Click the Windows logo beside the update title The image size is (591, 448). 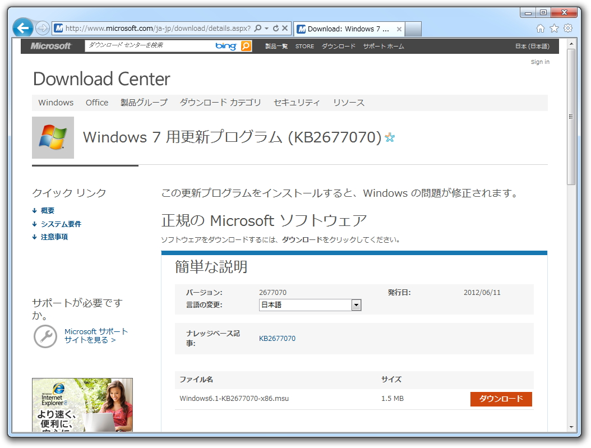click(52, 136)
